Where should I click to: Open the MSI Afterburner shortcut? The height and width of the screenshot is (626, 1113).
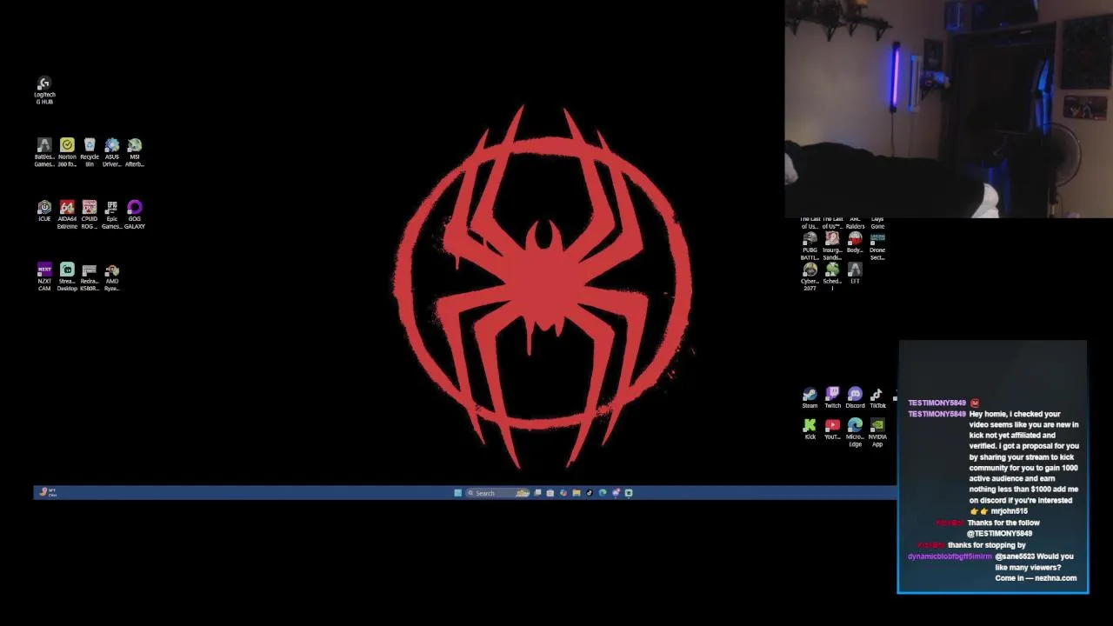[x=135, y=152]
